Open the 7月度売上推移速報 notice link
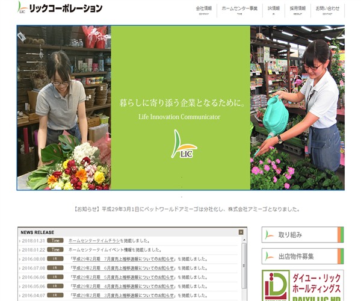This screenshot has width=361, height=301. 123,259
